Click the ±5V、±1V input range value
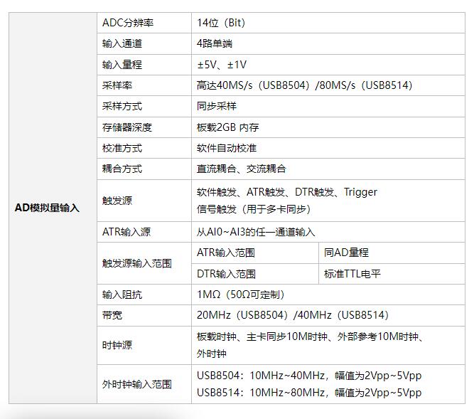Screen dimensions: 474x419 (222, 65)
